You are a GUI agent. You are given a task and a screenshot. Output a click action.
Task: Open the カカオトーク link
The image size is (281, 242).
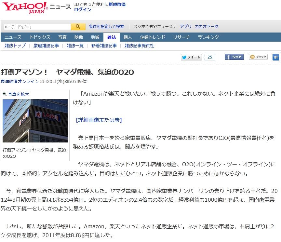click(x=207, y=27)
